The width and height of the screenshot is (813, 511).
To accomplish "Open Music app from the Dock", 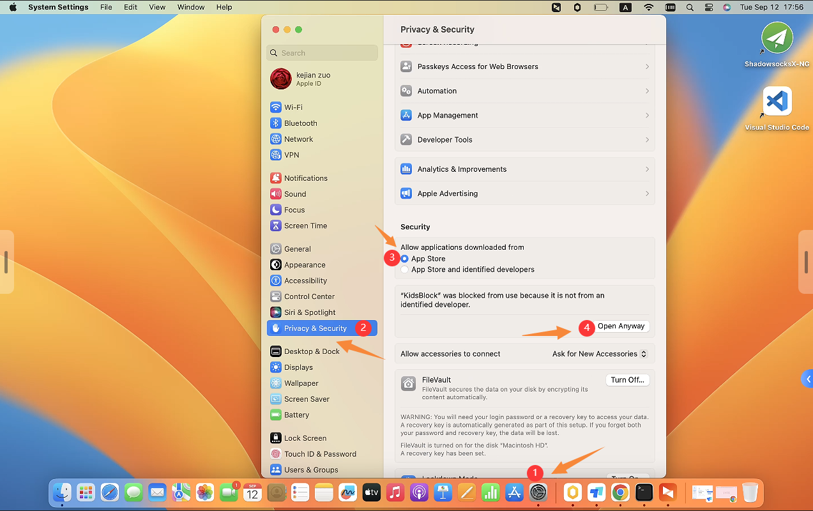I will (x=395, y=492).
